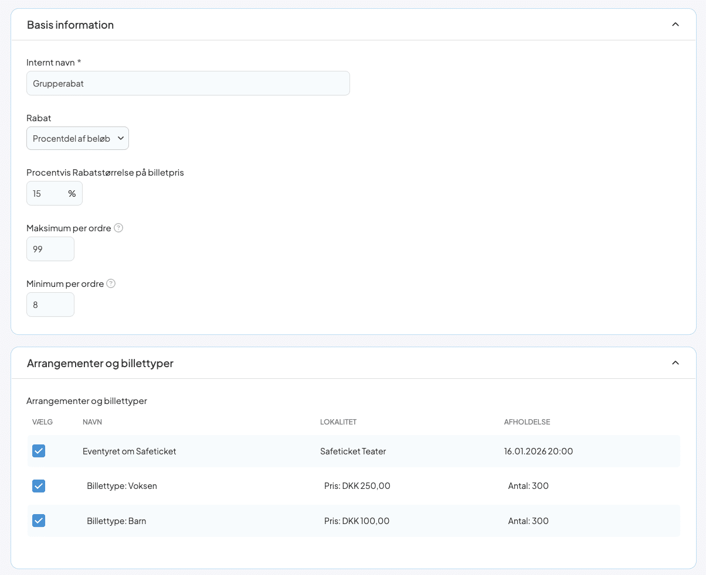The width and height of the screenshot is (706, 575).
Task: Collapse the Basis information section chevron
Action: tap(675, 25)
